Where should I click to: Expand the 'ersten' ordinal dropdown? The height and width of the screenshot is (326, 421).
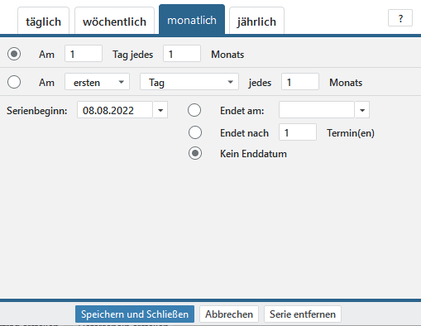(x=97, y=82)
